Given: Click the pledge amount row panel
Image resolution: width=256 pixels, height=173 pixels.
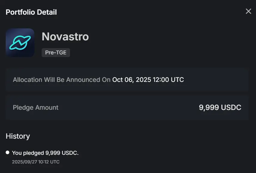Looking at the screenshot, I should [x=127, y=108].
